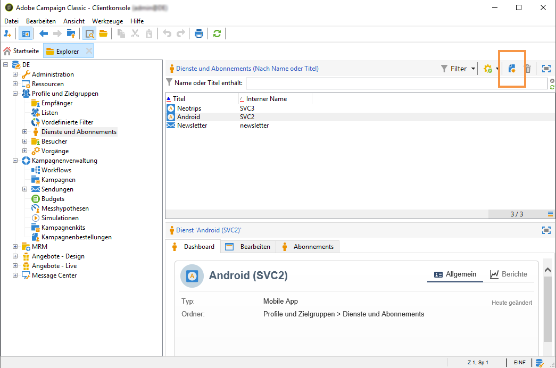Switch to the Abonnements tab

308,246
